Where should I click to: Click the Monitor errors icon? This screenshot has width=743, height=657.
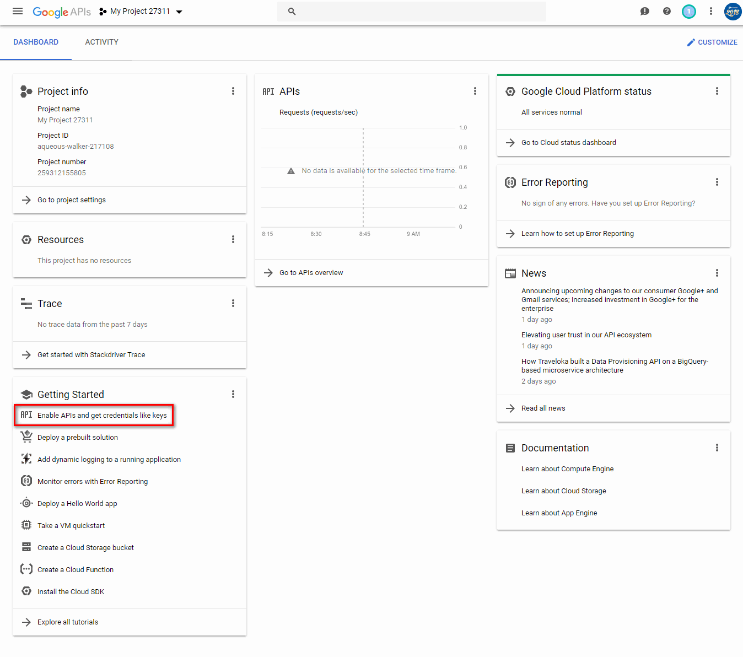pos(26,481)
